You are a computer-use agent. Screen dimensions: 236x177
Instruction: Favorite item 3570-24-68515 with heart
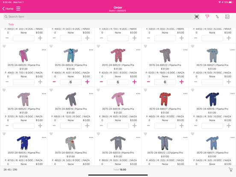point(4,134)
